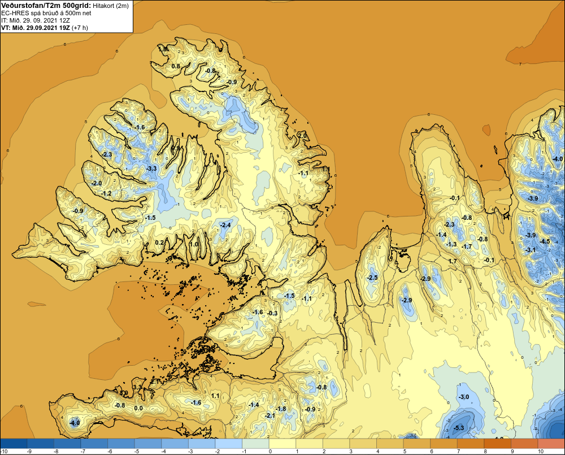Click the 0.8 temperature value
The height and width of the screenshot is (455, 565).
176,66
